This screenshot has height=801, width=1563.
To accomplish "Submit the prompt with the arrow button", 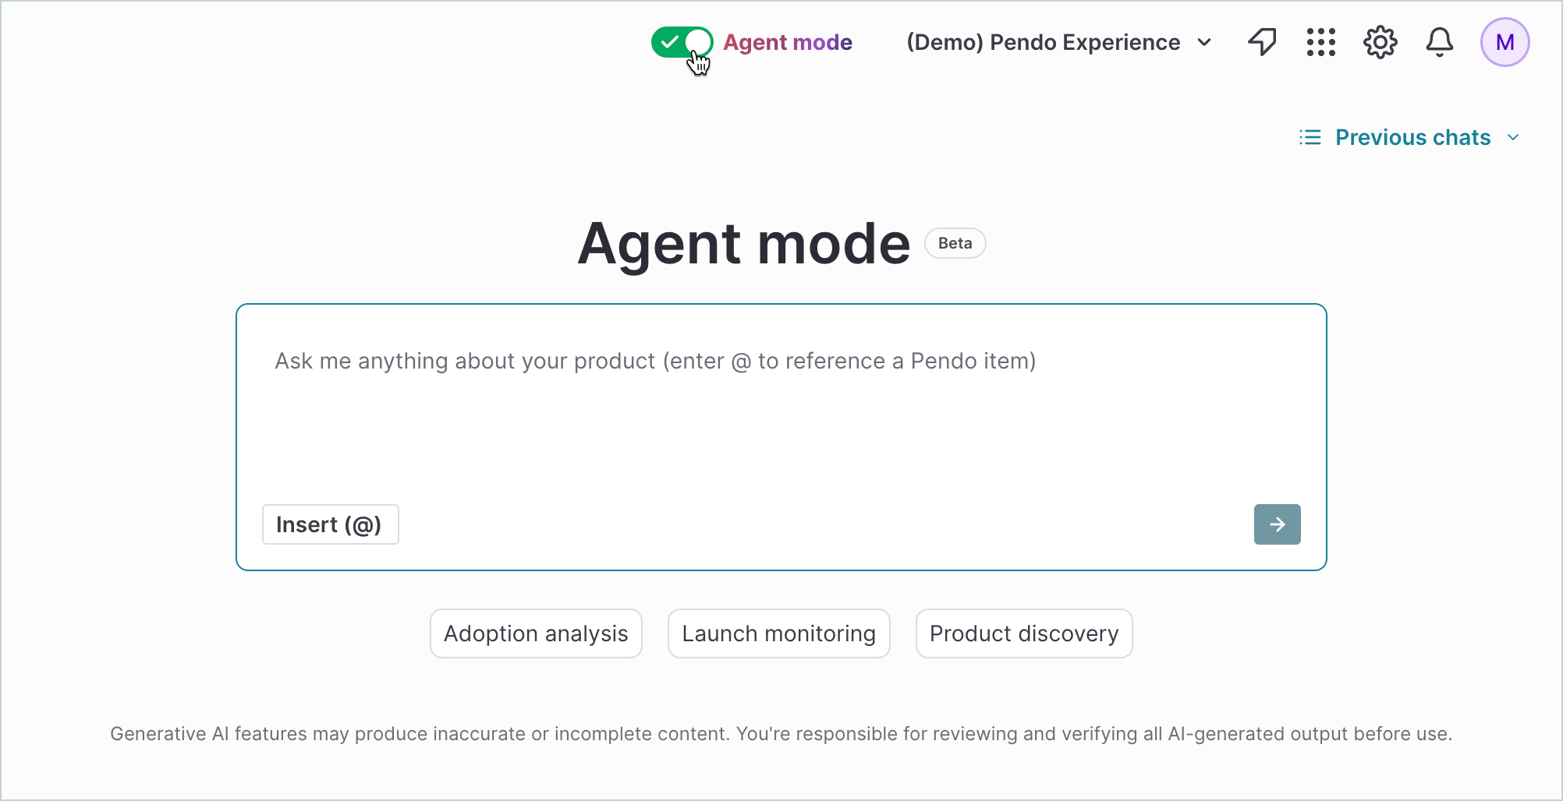I will click(1277, 524).
